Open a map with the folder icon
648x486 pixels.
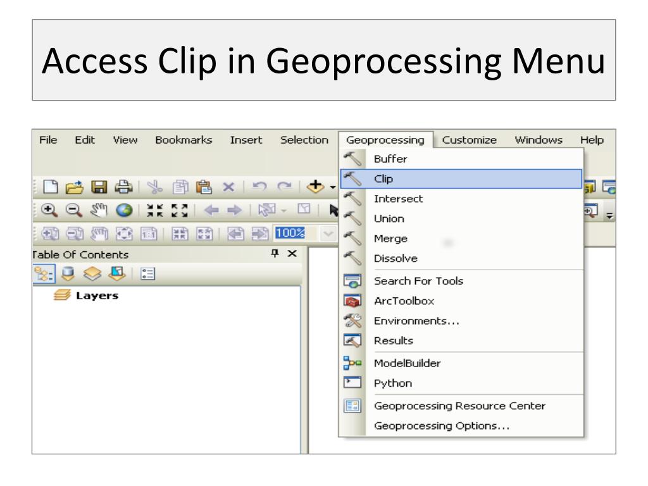point(75,187)
